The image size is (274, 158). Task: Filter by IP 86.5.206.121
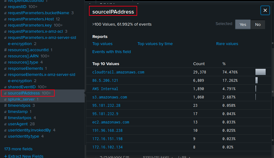pos(105,81)
